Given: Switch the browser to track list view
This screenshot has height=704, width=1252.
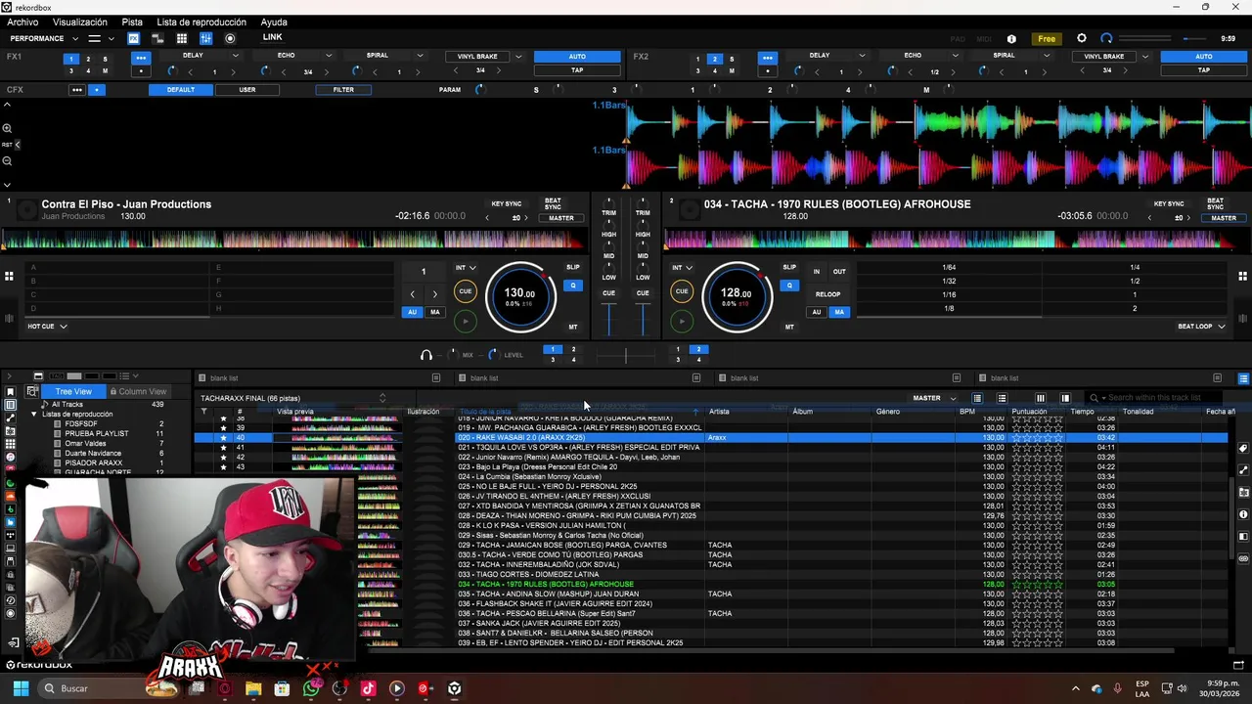Looking at the screenshot, I should [976, 398].
